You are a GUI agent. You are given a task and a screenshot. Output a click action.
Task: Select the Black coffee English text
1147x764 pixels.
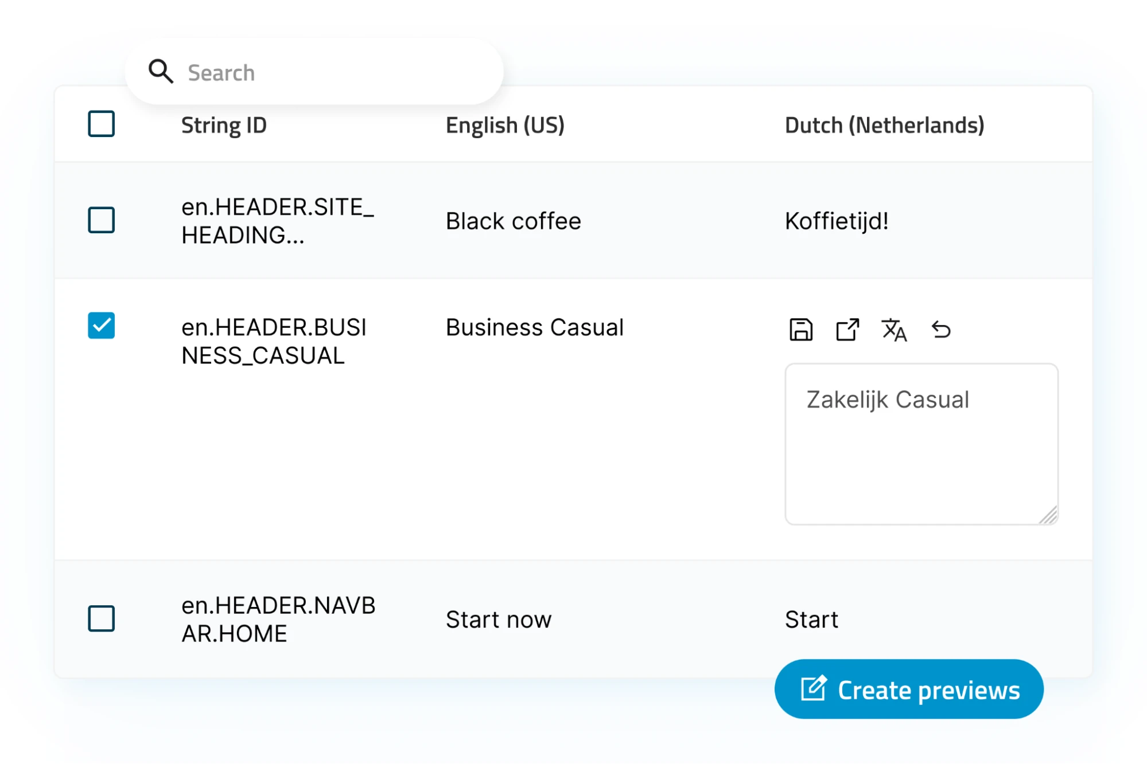(513, 221)
